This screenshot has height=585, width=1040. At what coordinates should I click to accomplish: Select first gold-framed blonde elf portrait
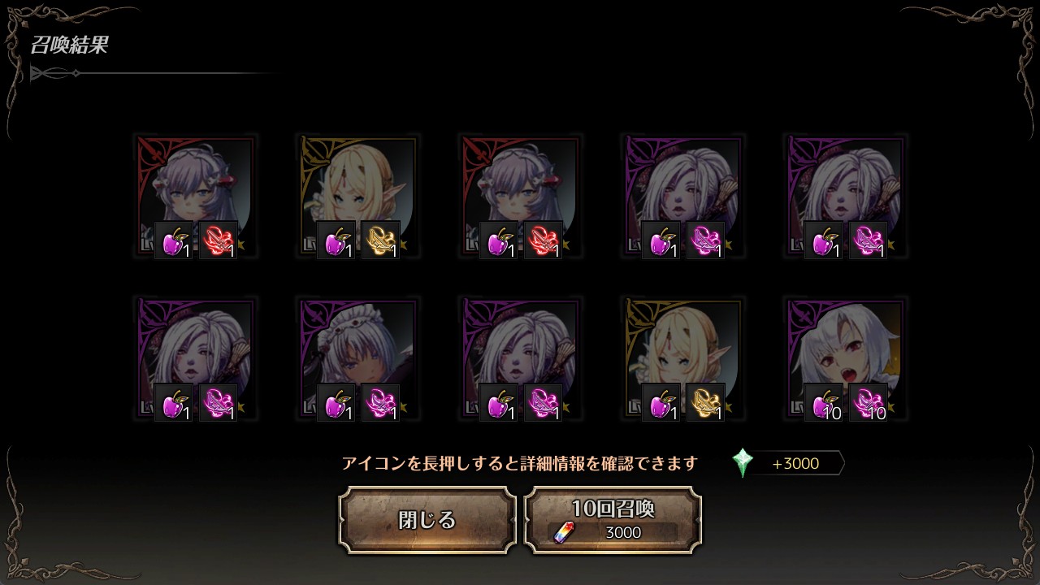click(358, 196)
